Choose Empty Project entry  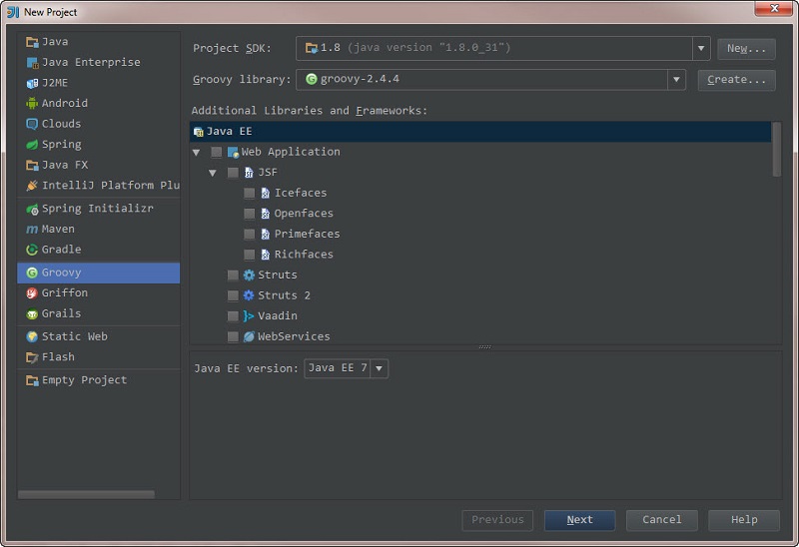tap(98, 380)
